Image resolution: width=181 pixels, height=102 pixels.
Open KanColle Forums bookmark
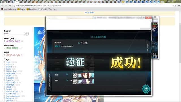point(8,9)
